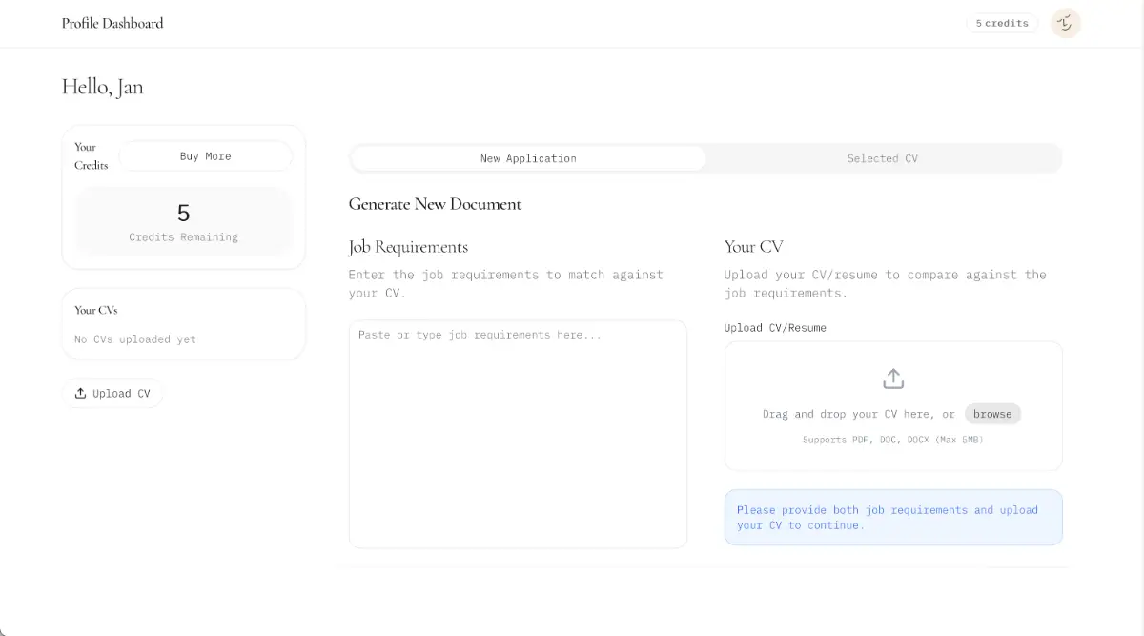The height and width of the screenshot is (636, 1144).
Task: Click the drag and drop CV text
Action: coord(858,414)
